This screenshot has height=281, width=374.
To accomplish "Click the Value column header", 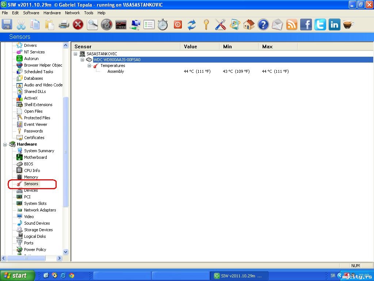I will coord(200,46).
